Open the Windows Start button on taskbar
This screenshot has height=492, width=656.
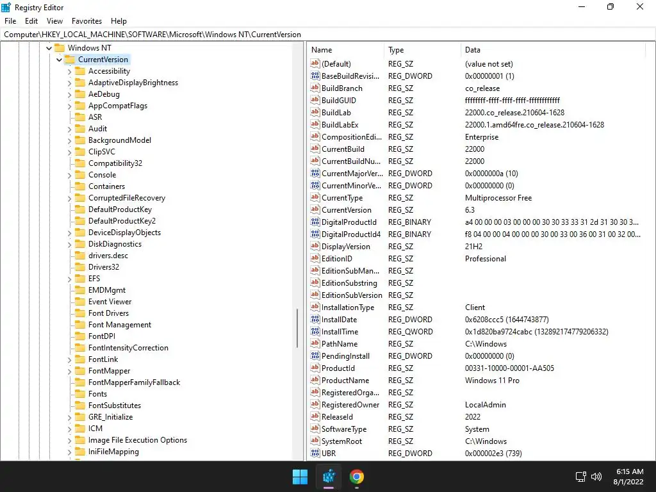(x=300, y=477)
